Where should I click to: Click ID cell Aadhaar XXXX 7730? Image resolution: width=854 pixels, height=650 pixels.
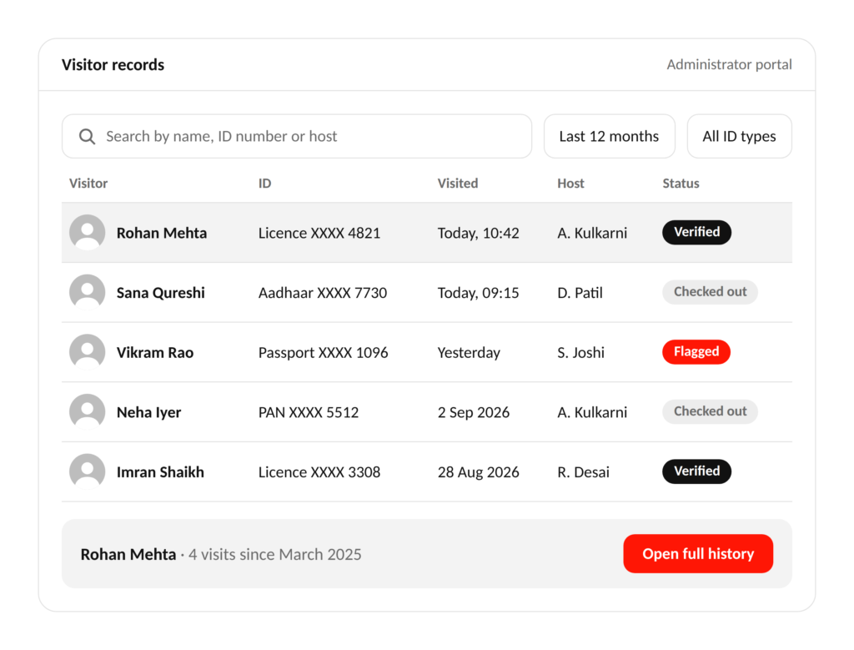point(323,293)
